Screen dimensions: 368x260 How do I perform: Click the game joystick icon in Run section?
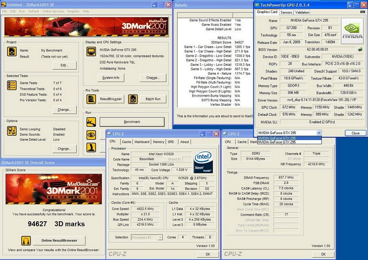click(x=91, y=148)
